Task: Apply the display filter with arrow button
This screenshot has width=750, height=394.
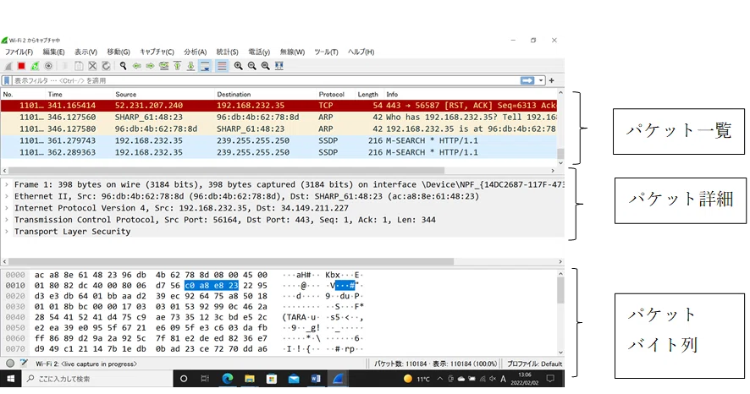Action: tap(527, 80)
